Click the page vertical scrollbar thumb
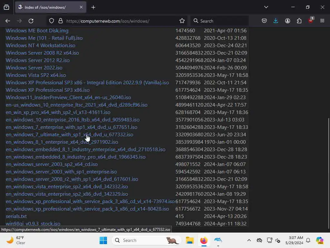The image size is (330, 248). click(x=328, y=173)
